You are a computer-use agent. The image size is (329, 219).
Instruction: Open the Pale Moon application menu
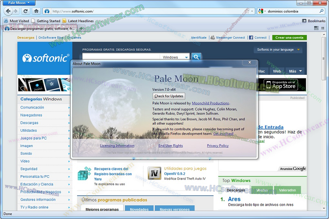click(x=19, y=3)
